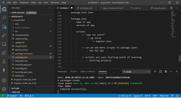The height and width of the screenshot is (101, 181).
Task: Open editor more actions ellipsis
Action: 177,8
